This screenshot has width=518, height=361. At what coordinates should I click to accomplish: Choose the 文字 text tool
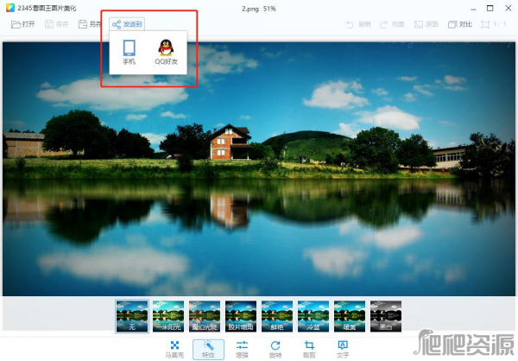pos(343,348)
